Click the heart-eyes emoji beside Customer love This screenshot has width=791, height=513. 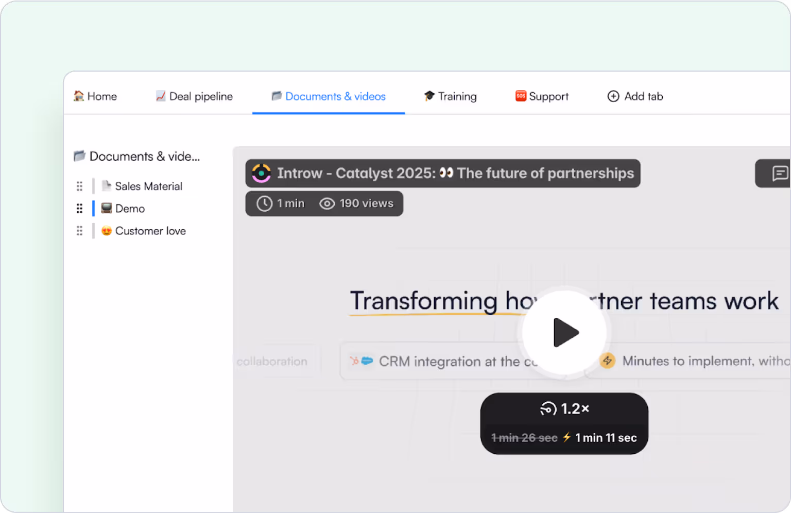point(107,231)
